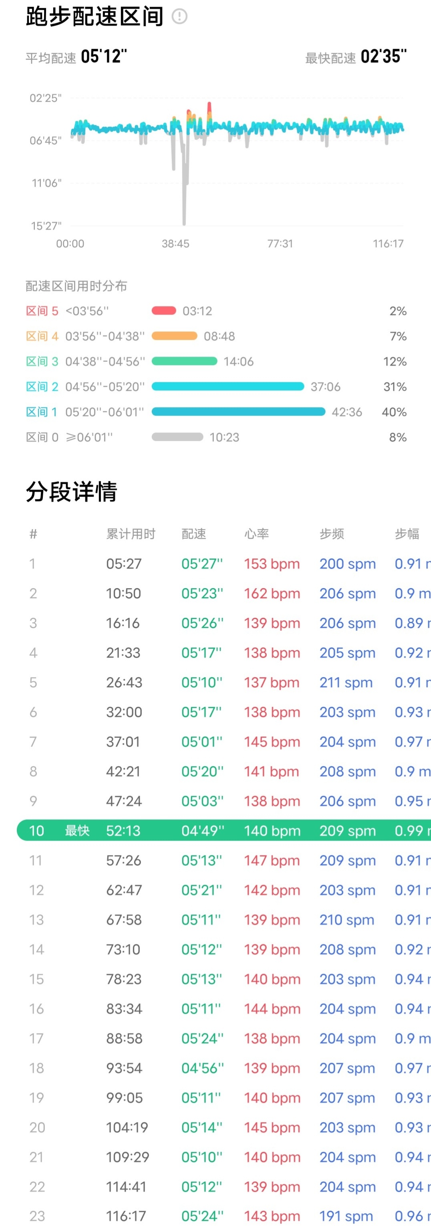Image resolution: width=431 pixels, height=1226 pixels.
Task: Tap the info icon beside 跑步配速区间
Action: 179,17
